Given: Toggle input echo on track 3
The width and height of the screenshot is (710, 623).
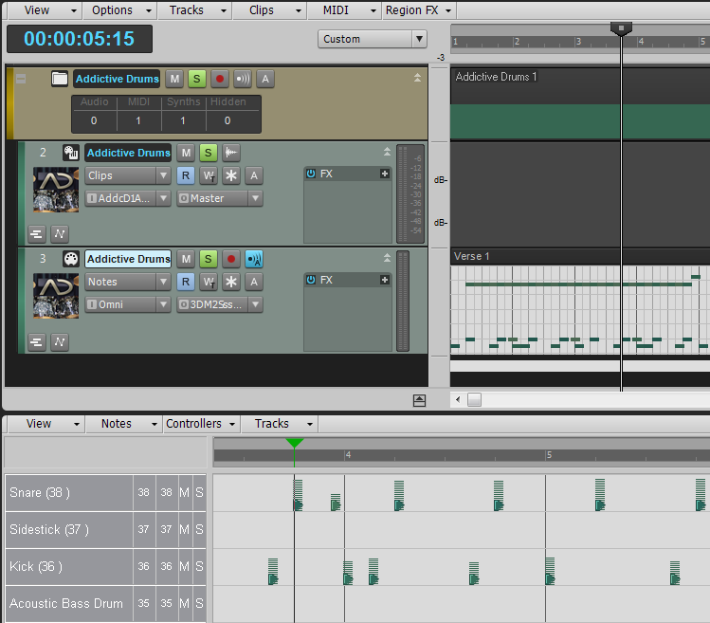Looking at the screenshot, I should [x=254, y=259].
